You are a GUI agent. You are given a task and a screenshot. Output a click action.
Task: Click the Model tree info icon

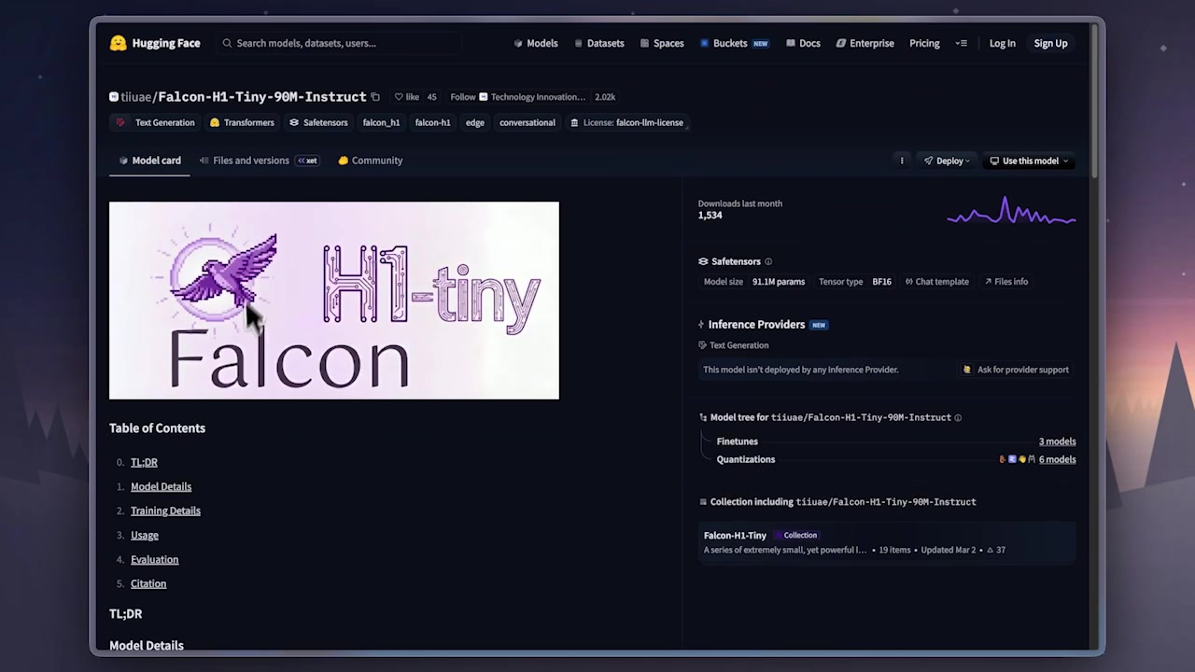click(958, 418)
